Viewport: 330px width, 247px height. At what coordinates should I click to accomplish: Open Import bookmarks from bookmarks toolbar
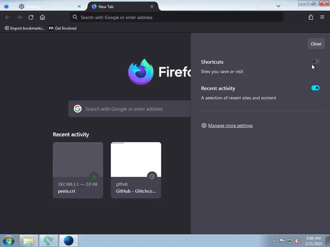pos(24,28)
